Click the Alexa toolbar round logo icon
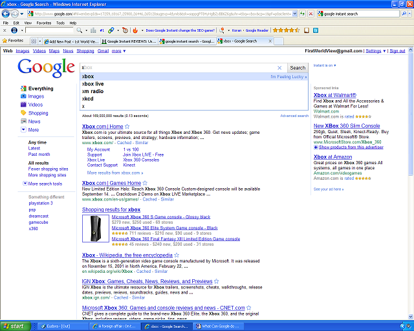414x331 pixels. point(14,30)
